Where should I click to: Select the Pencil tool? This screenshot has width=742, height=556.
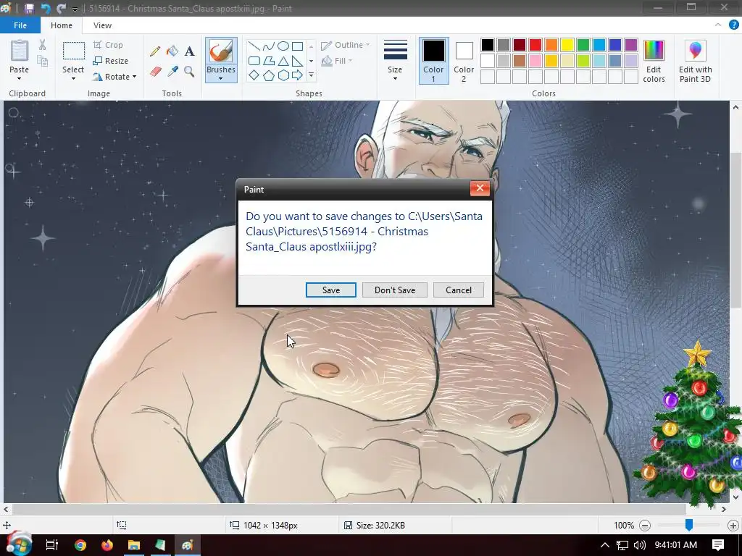pyautogui.click(x=155, y=51)
